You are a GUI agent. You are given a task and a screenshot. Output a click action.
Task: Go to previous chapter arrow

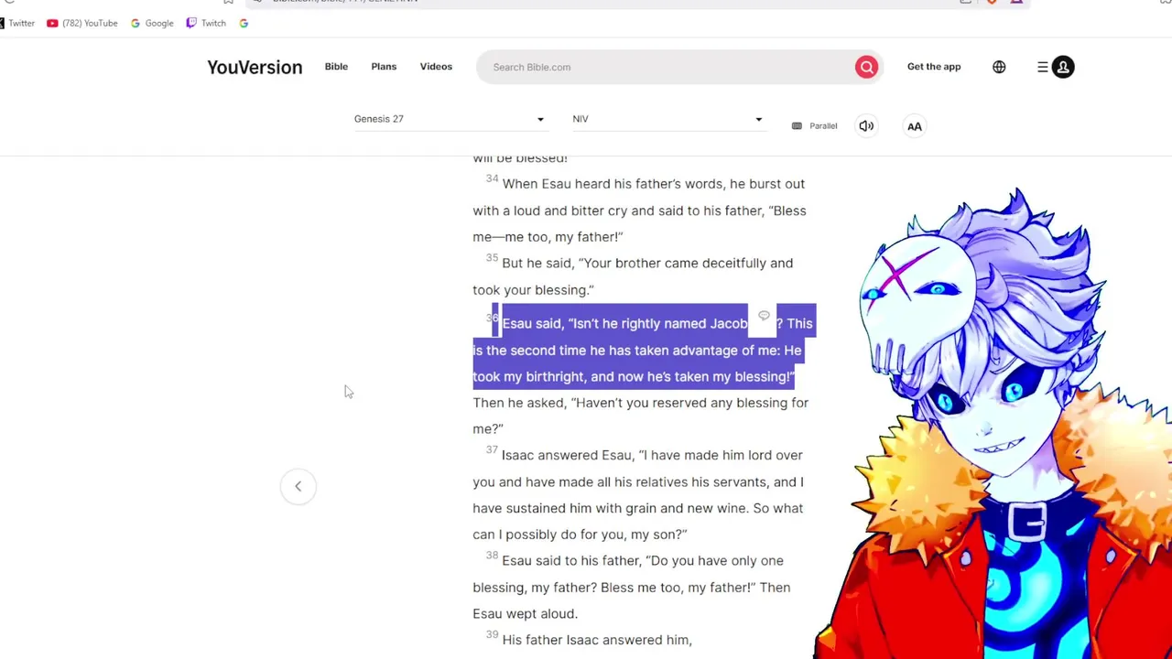(298, 486)
